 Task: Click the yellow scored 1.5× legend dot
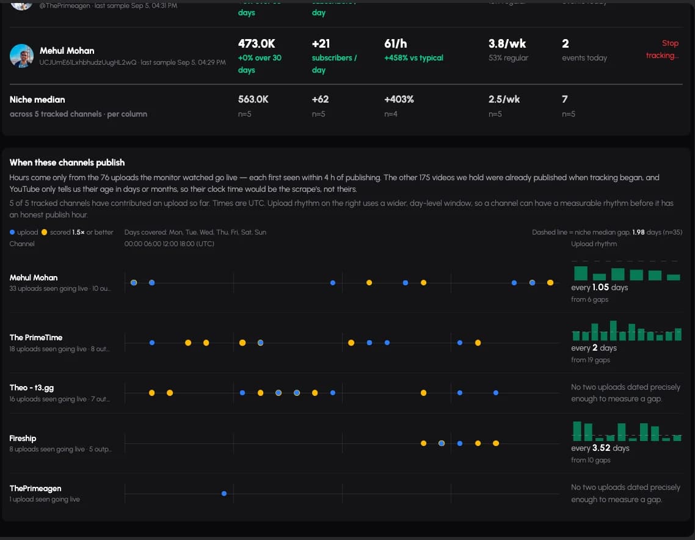click(x=44, y=232)
